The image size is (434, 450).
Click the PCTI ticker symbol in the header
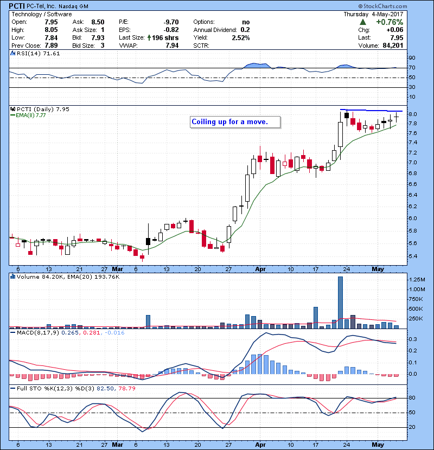tap(17, 6)
